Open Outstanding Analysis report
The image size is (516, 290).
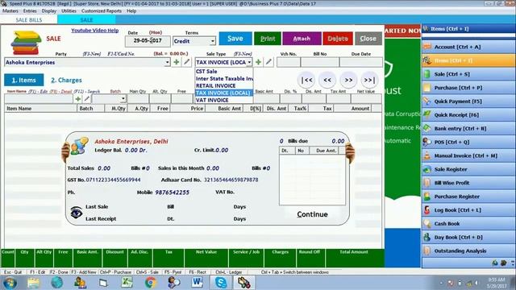click(x=468, y=251)
